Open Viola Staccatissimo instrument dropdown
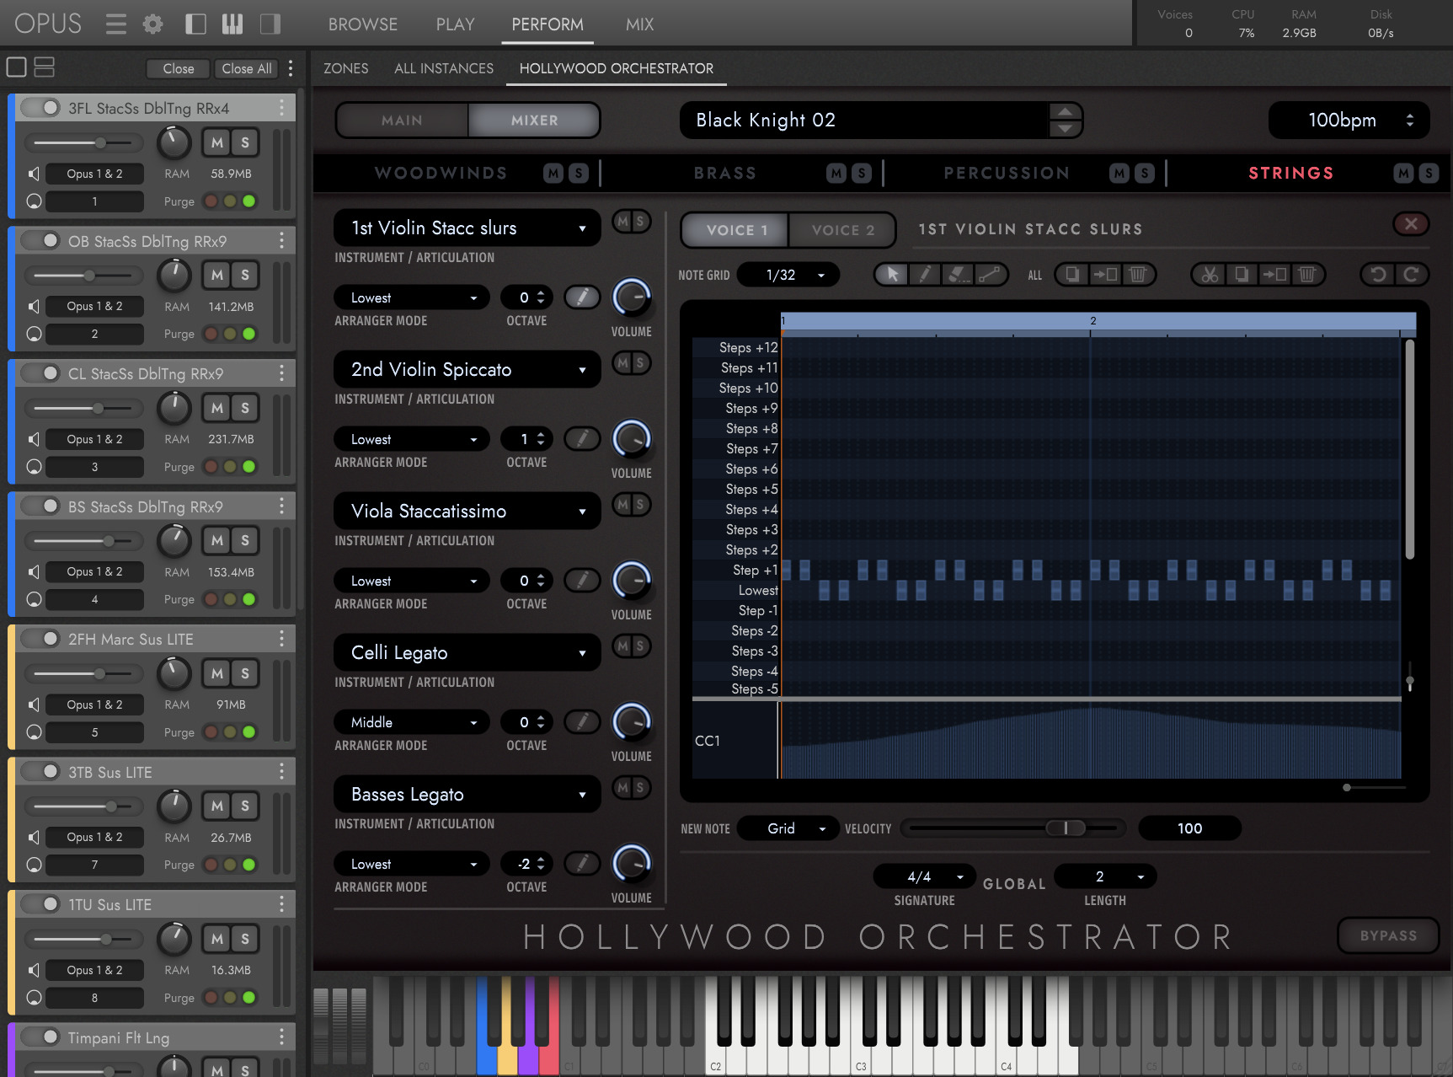The height and width of the screenshot is (1077, 1453). tap(467, 512)
